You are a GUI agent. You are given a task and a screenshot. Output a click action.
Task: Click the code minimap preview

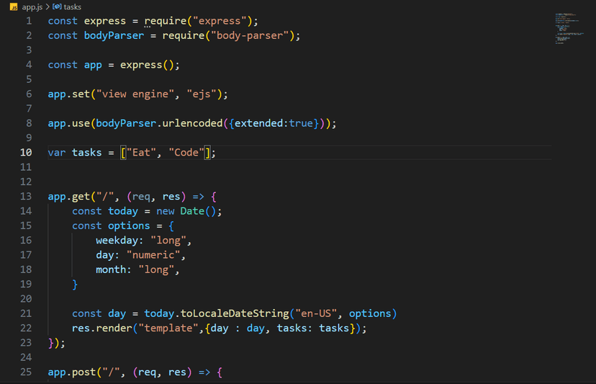(x=569, y=29)
